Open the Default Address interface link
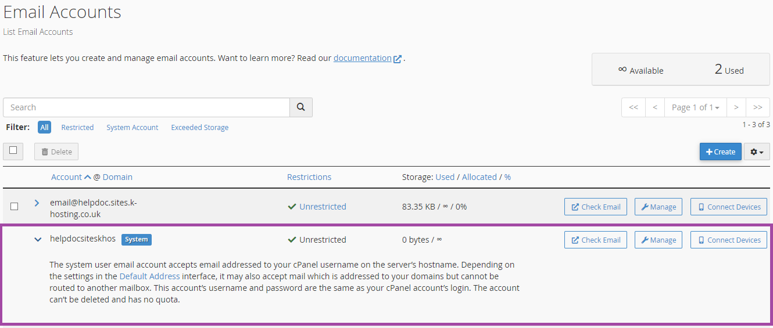This screenshot has width=773, height=328. pyautogui.click(x=149, y=276)
